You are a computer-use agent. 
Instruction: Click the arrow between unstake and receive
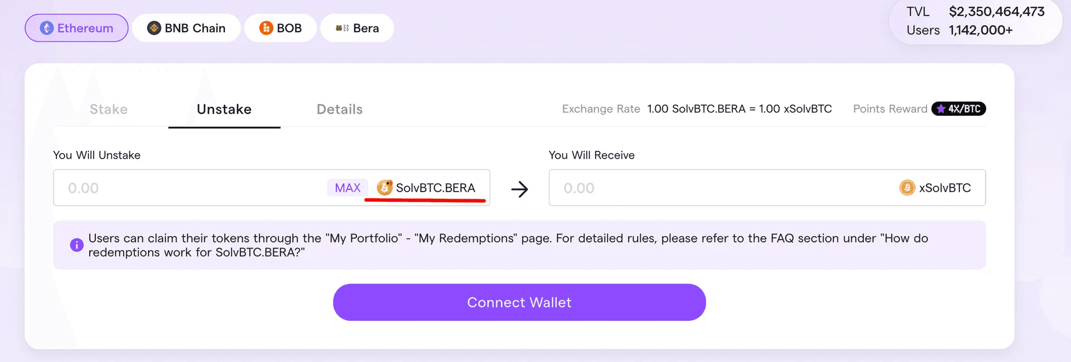519,189
